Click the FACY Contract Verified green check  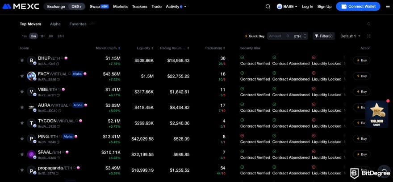point(242,73)
